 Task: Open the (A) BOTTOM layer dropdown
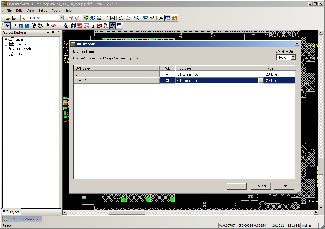61,18
